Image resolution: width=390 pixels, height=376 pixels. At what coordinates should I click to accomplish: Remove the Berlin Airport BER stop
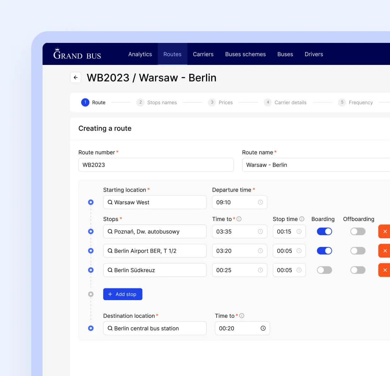pos(385,251)
